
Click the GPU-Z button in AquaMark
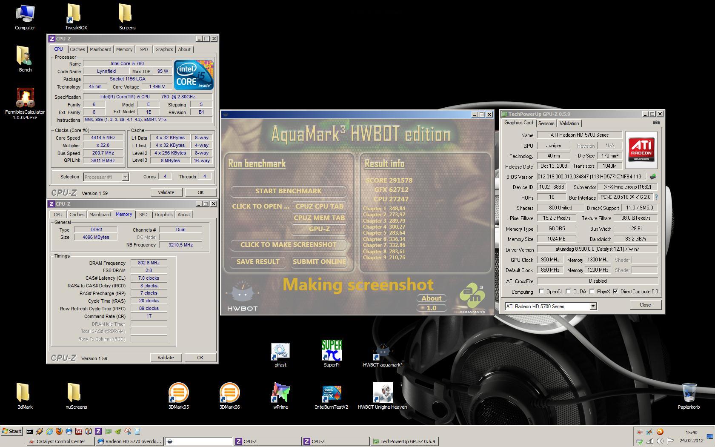coord(319,229)
